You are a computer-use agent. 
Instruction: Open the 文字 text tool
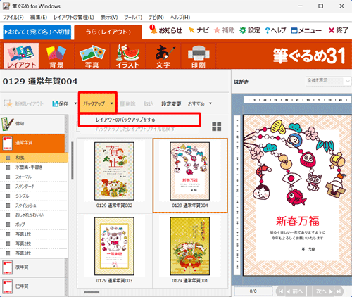pos(163,56)
